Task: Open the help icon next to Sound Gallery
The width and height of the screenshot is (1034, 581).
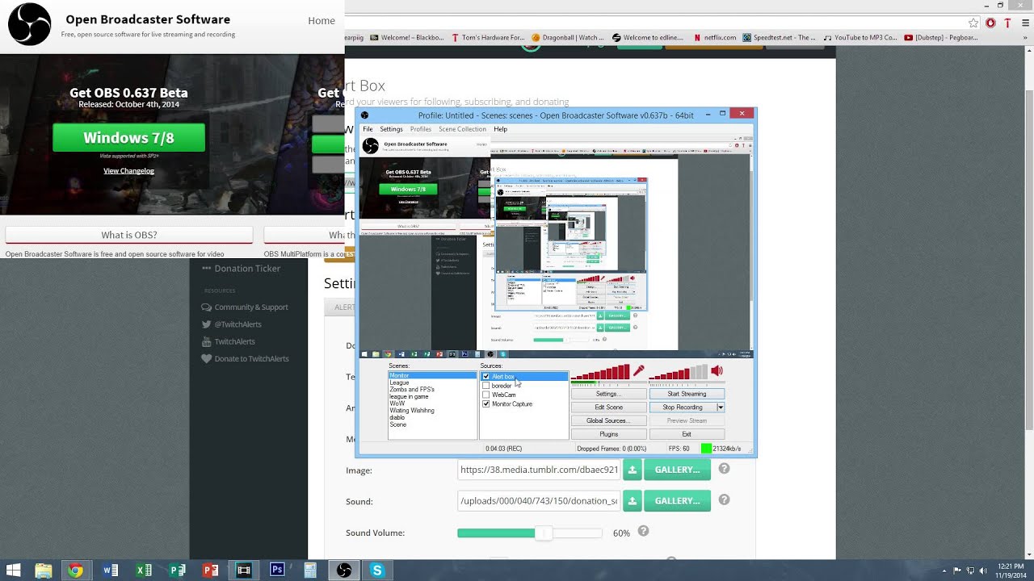Action: pos(724,499)
